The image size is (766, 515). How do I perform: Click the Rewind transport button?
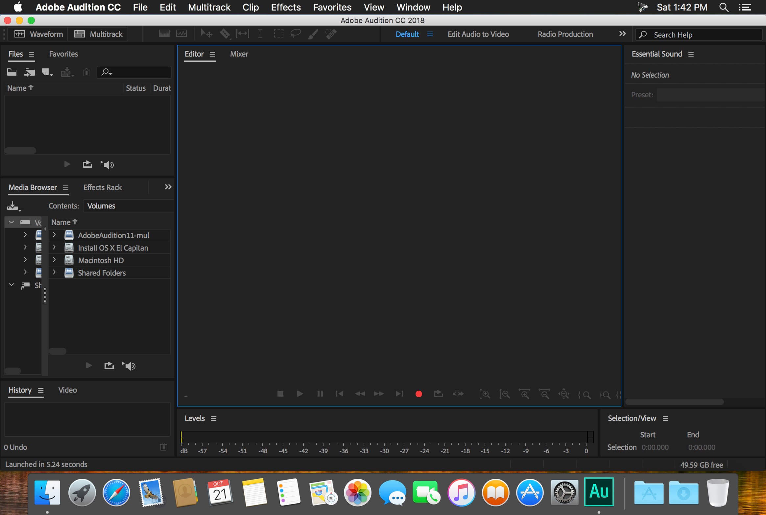(x=360, y=394)
